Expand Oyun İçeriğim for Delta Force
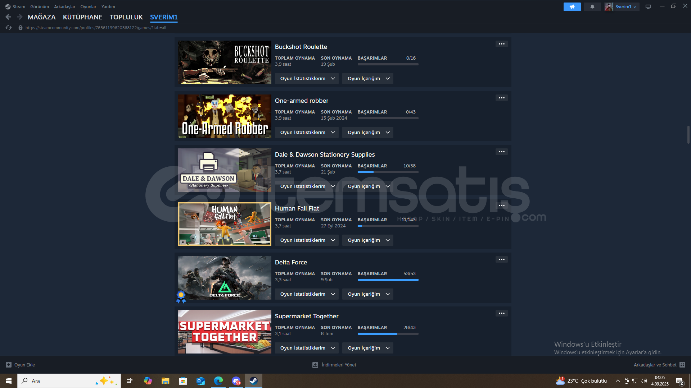 pyautogui.click(x=367, y=294)
